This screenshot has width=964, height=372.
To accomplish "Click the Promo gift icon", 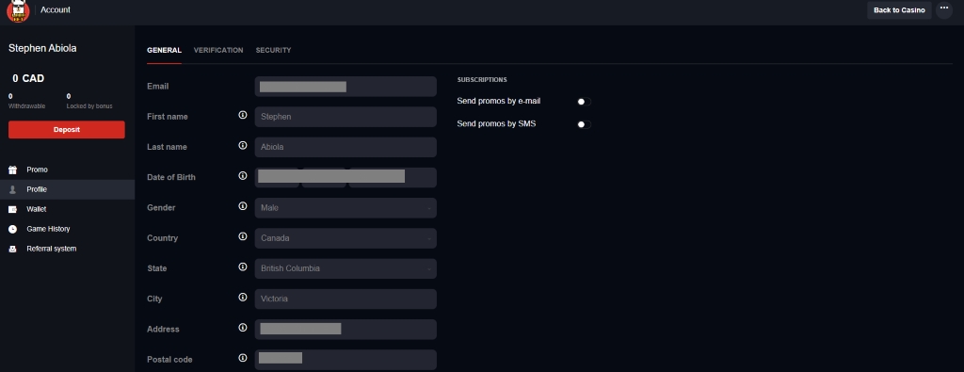I will pyautogui.click(x=13, y=170).
